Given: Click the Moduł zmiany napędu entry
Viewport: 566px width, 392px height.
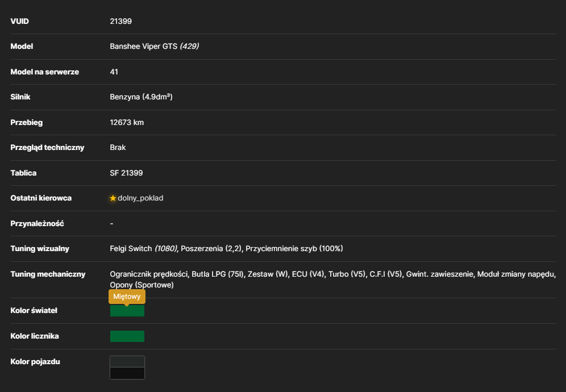Looking at the screenshot, I should [516, 274].
